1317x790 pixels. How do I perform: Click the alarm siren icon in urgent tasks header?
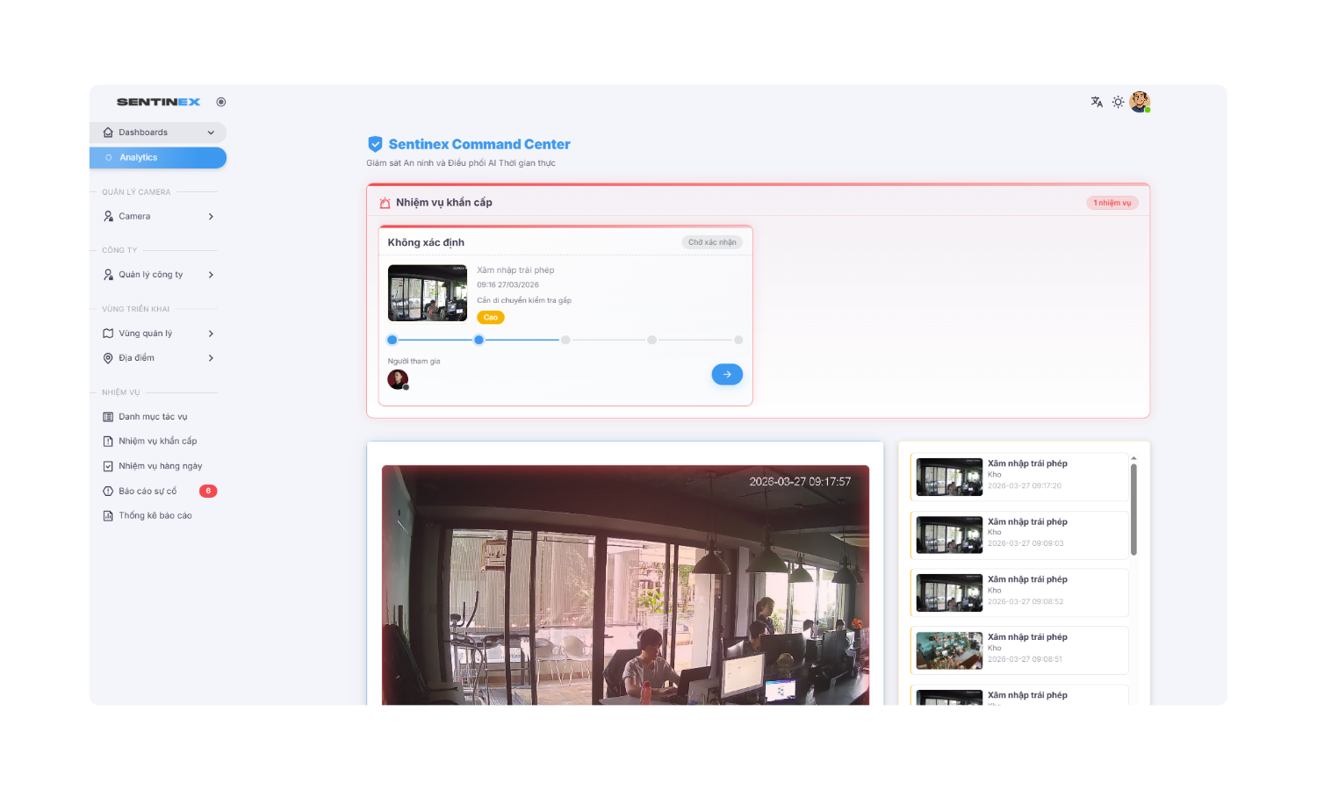coord(385,203)
